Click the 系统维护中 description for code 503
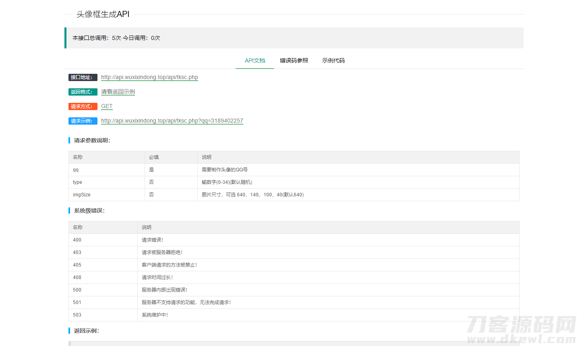582x346 pixels. click(x=155, y=315)
